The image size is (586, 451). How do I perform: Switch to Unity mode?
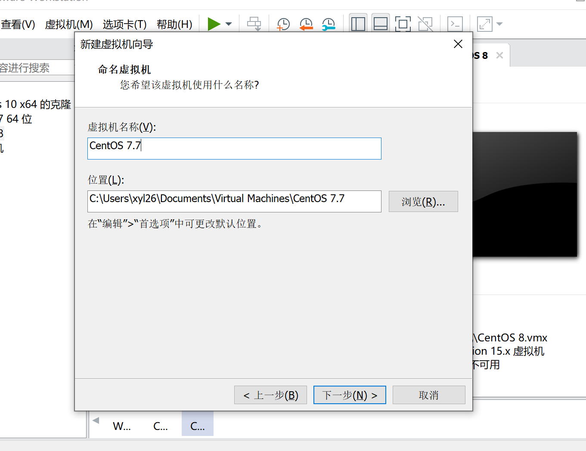(x=425, y=24)
